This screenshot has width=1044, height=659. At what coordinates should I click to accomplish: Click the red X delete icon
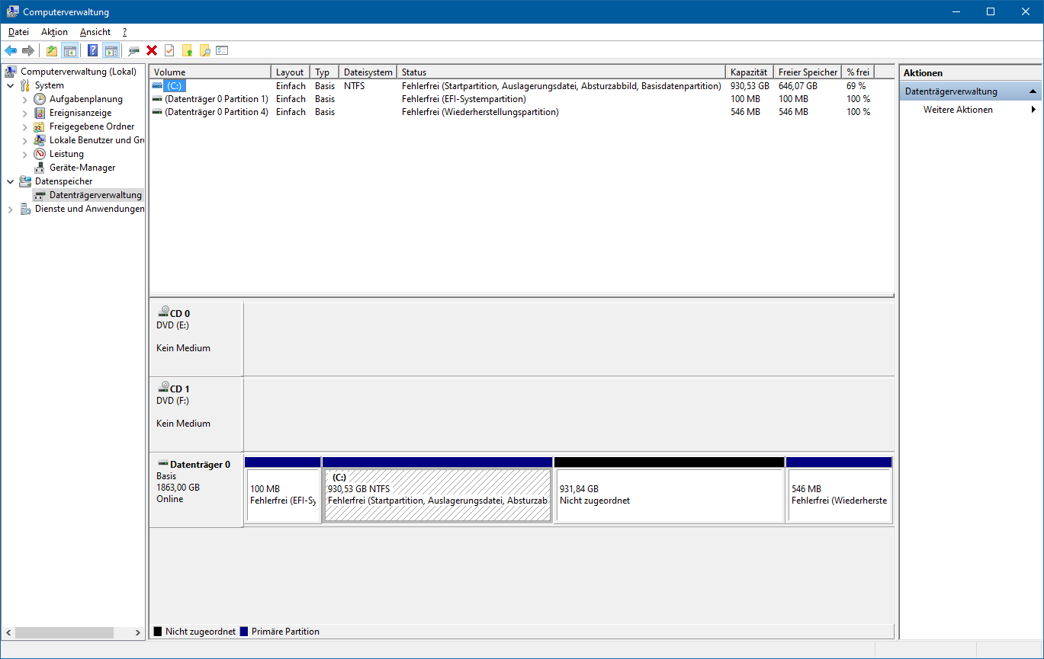(152, 50)
